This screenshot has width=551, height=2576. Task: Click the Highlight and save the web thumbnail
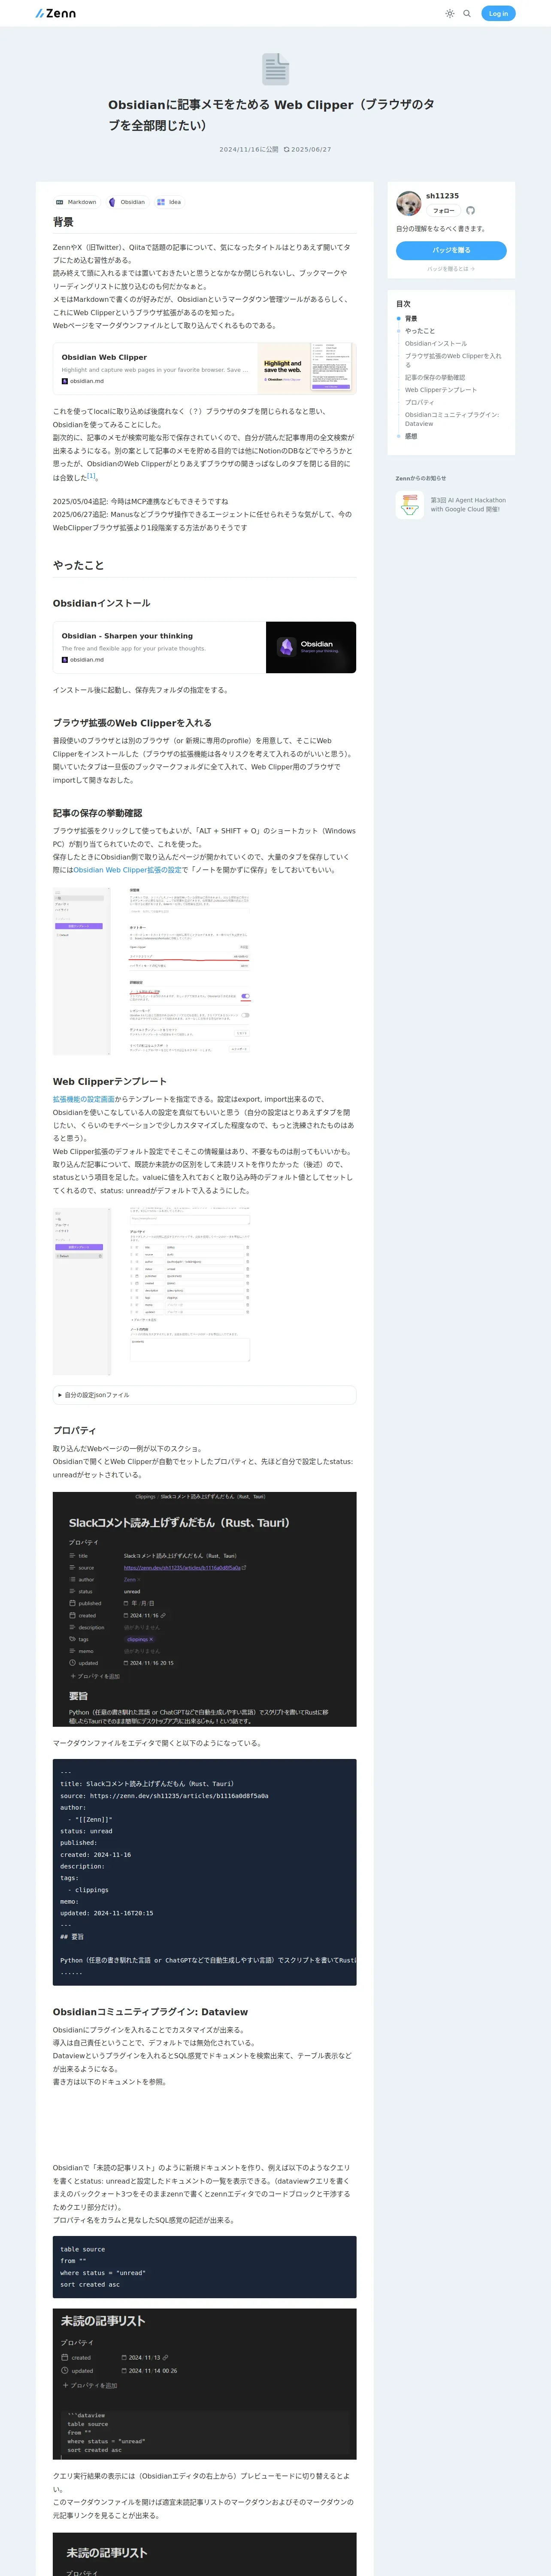(x=307, y=369)
